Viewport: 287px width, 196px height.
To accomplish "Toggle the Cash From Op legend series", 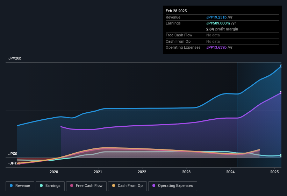I will (x=127, y=186).
